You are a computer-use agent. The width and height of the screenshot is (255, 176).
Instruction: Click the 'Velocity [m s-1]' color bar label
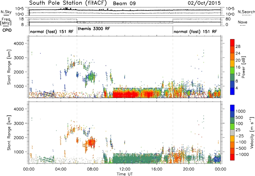(x=252, y=132)
